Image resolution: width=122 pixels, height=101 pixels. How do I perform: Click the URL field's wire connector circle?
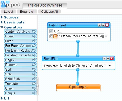coord(106,36)
